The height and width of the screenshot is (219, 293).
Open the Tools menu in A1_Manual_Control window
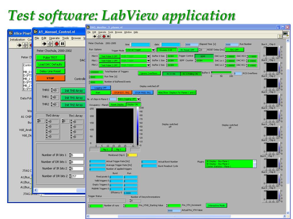tap(66, 38)
